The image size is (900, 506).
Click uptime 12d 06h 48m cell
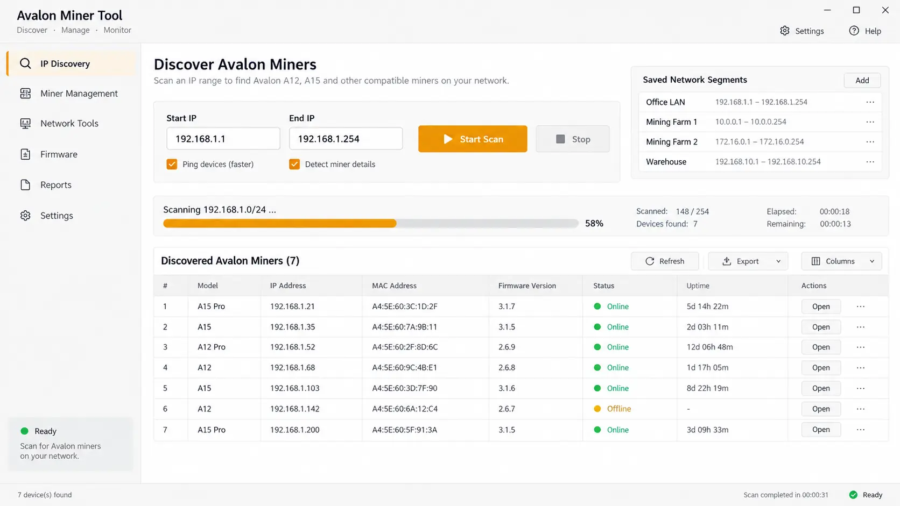[709, 347]
